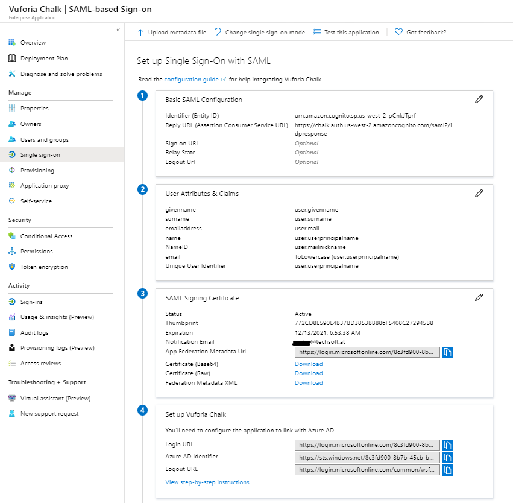
Task: Click the Conditional Access icon
Action: pyautogui.click(x=12, y=236)
